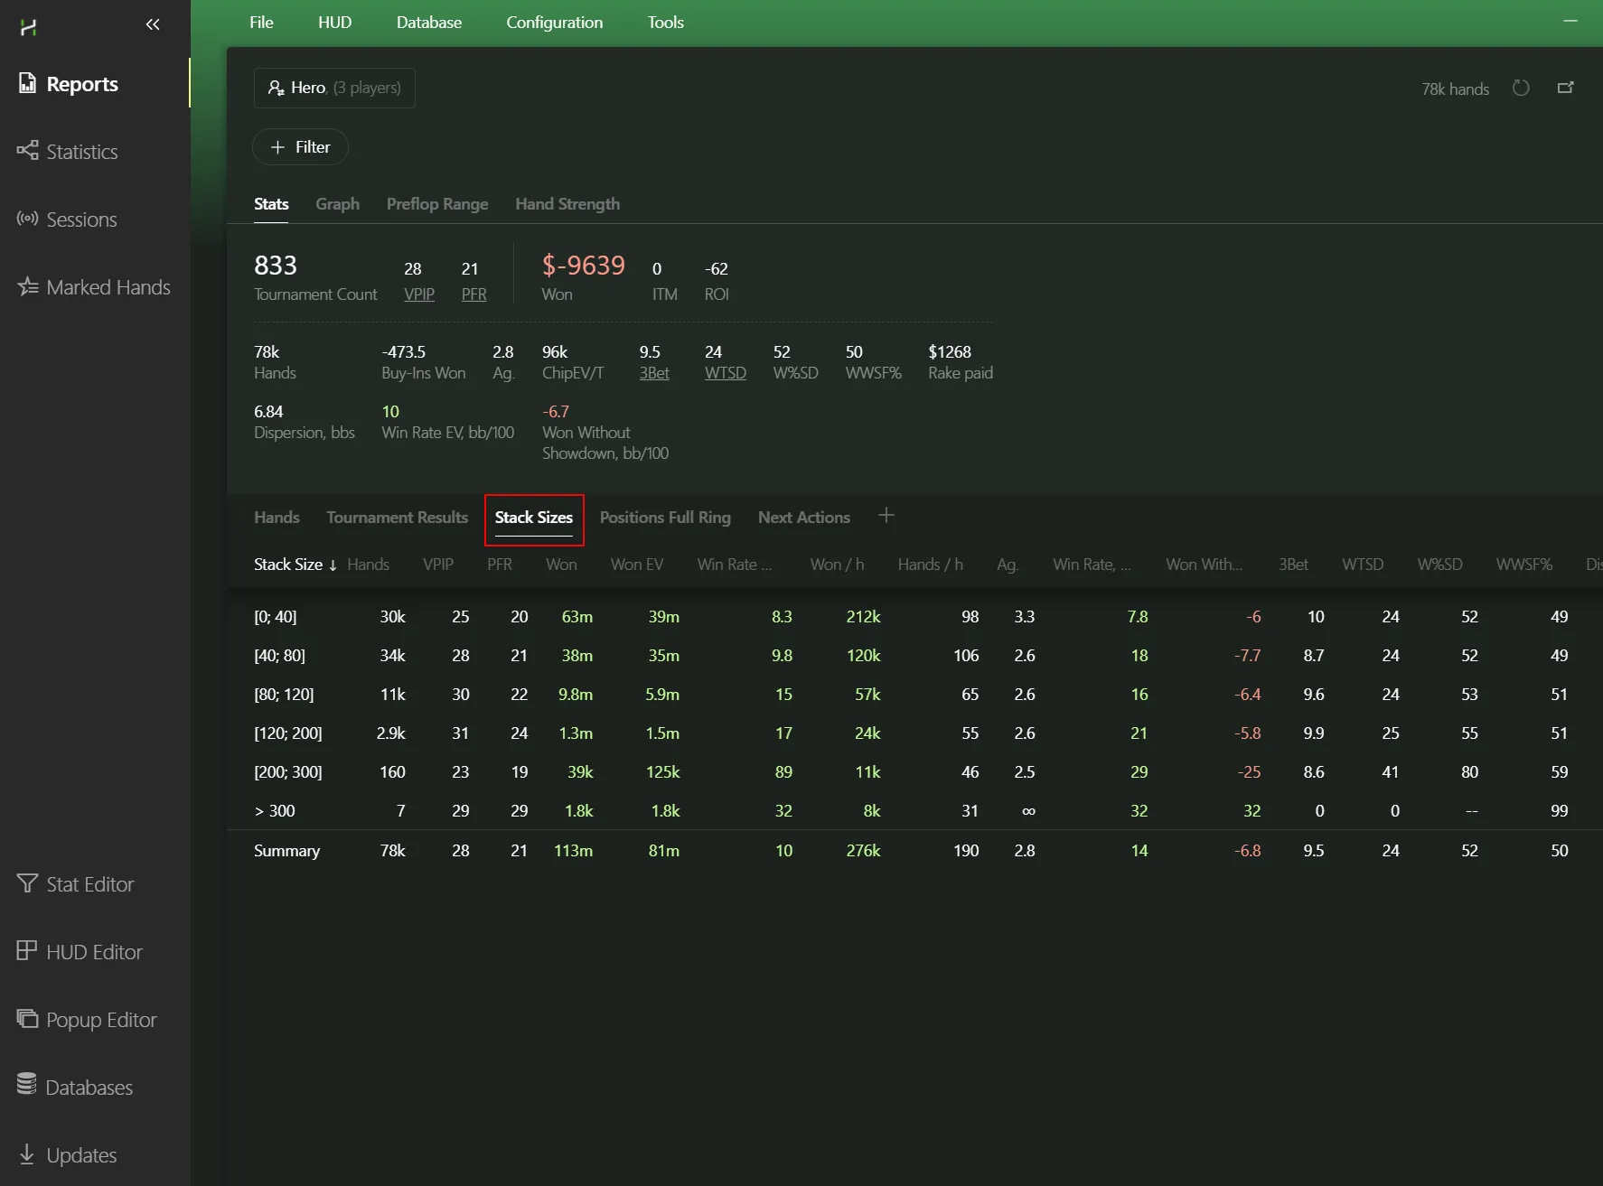The image size is (1603, 1186).
Task: Open the Statistics section in the sidebar
Action: point(81,152)
